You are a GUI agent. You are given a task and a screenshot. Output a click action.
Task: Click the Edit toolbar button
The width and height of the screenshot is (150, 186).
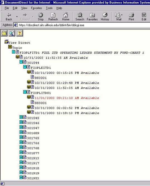tap(144, 17)
